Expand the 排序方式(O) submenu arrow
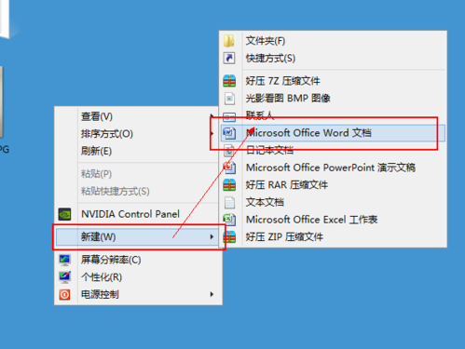465x349 pixels. coord(212,134)
